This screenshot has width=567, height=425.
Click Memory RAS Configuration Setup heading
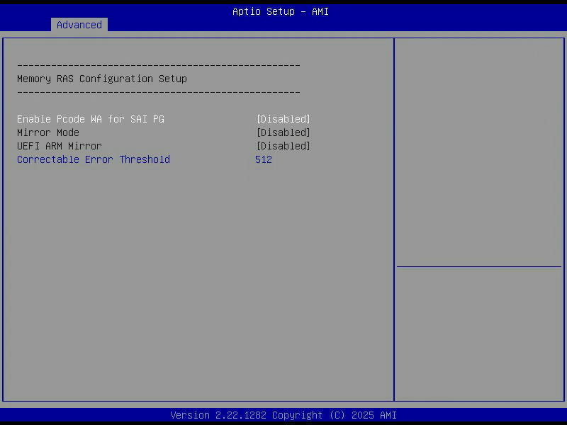pyautogui.click(x=102, y=79)
